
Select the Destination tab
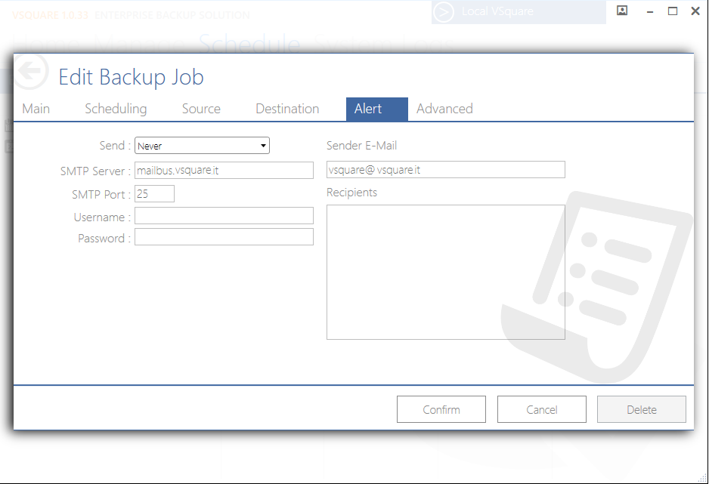coord(287,109)
